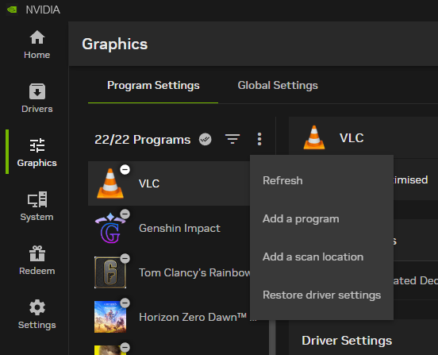Click the Graphics page title
Viewport: 438px width, 355px height.
tap(115, 44)
